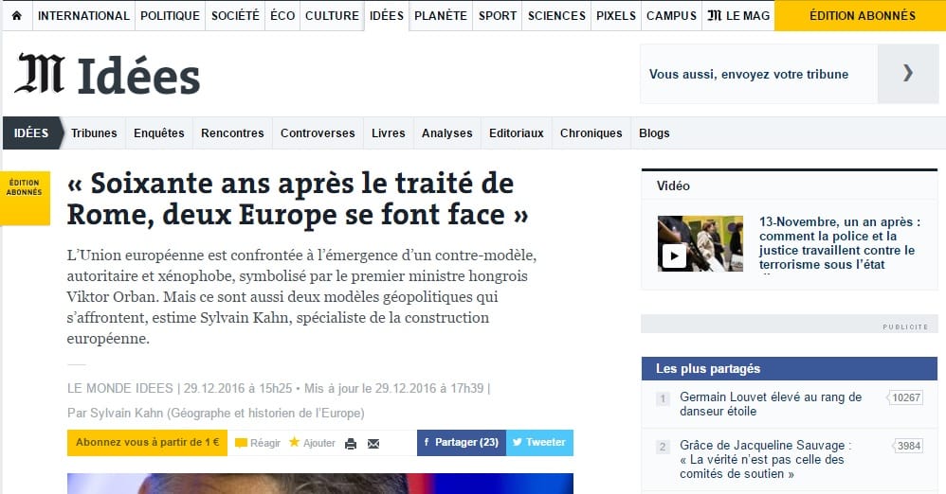
Task: Open the PLANÈTE section
Action: 441,16
